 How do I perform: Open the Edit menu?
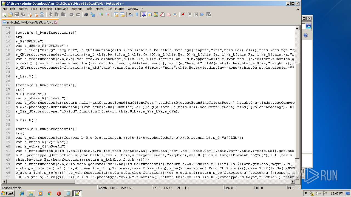(13, 9)
